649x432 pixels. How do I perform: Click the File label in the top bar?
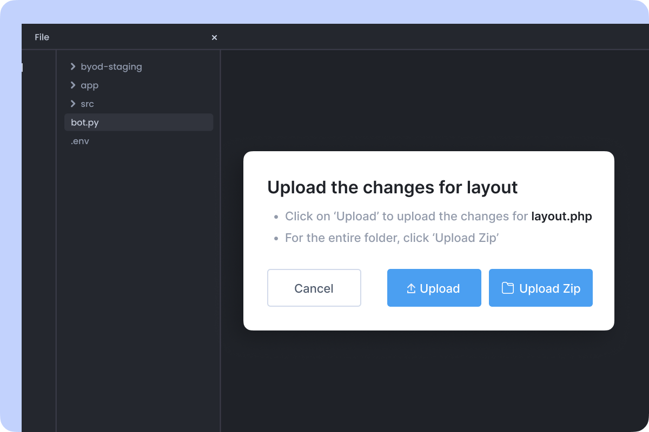pyautogui.click(x=42, y=37)
